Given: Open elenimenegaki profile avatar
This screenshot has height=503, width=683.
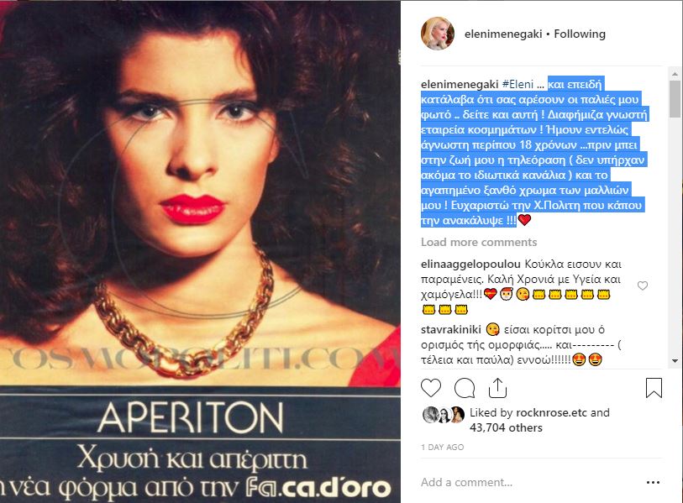Looking at the screenshot, I should click(438, 34).
